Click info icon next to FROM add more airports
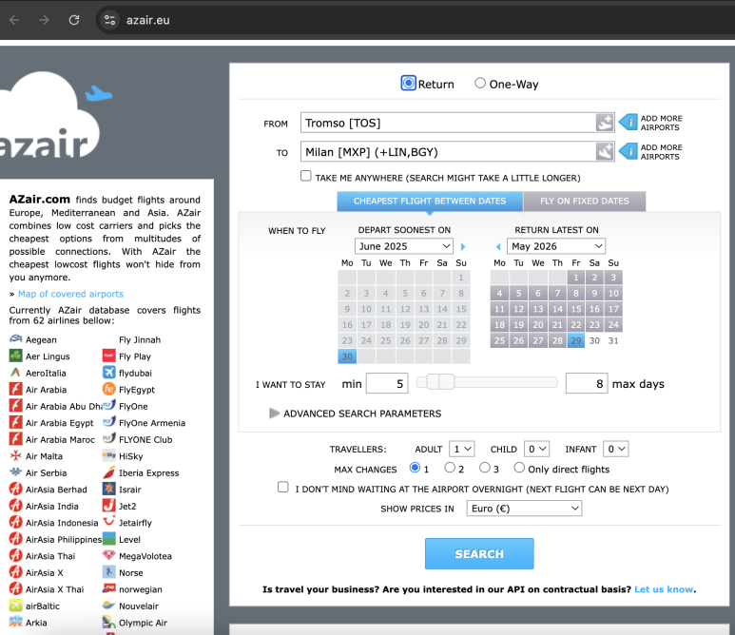The height and width of the screenshot is (635, 735). [x=629, y=123]
